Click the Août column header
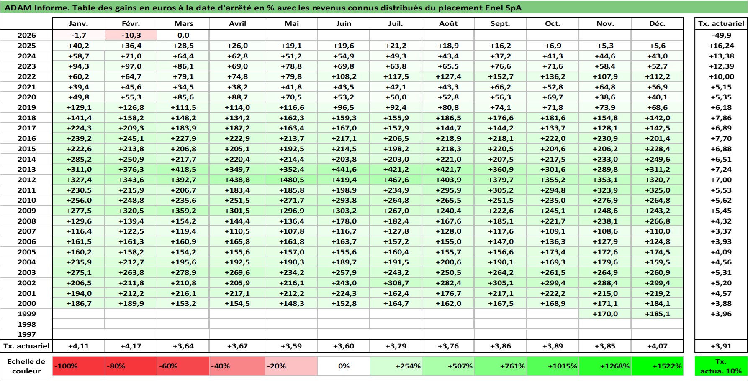The width and height of the screenshot is (748, 381). pos(448,24)
